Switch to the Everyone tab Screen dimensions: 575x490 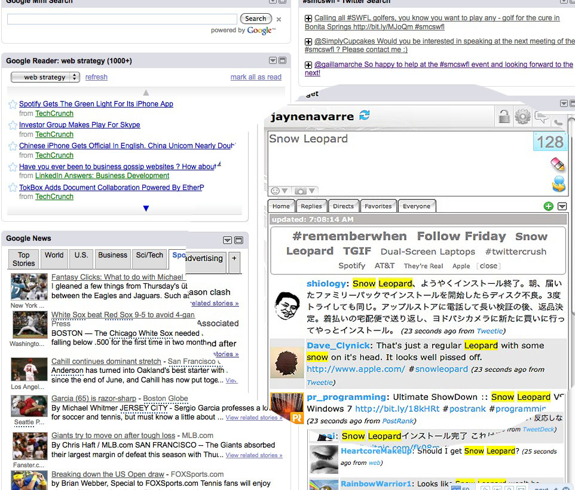417,206
